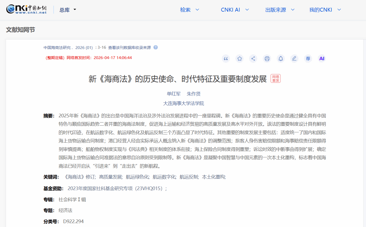366x227 pixels.
Task: Open the AI assistant icon
Action: coord(322,59)
